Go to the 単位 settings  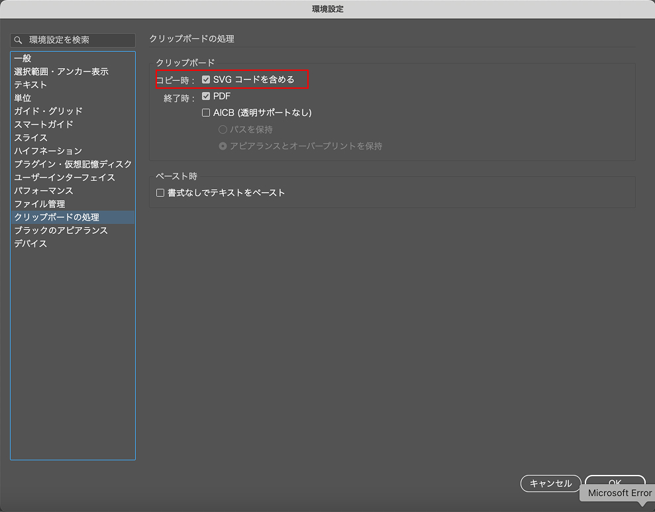(23, 98)
